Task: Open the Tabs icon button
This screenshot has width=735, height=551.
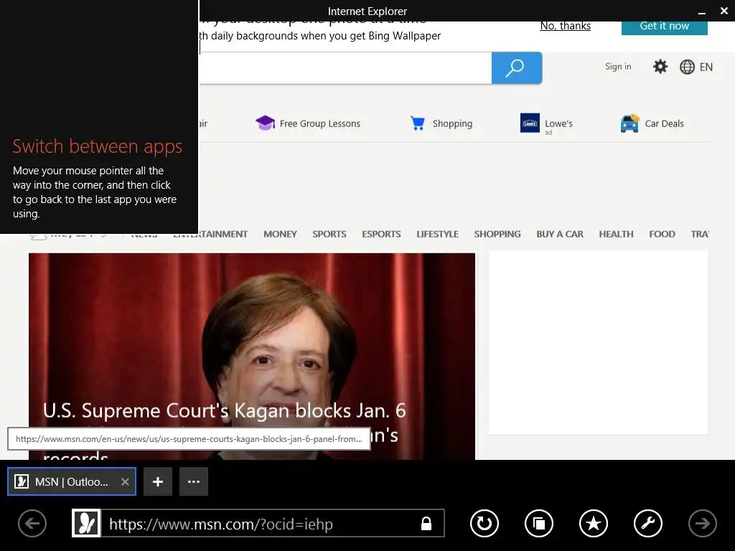Action: [538, 523]
